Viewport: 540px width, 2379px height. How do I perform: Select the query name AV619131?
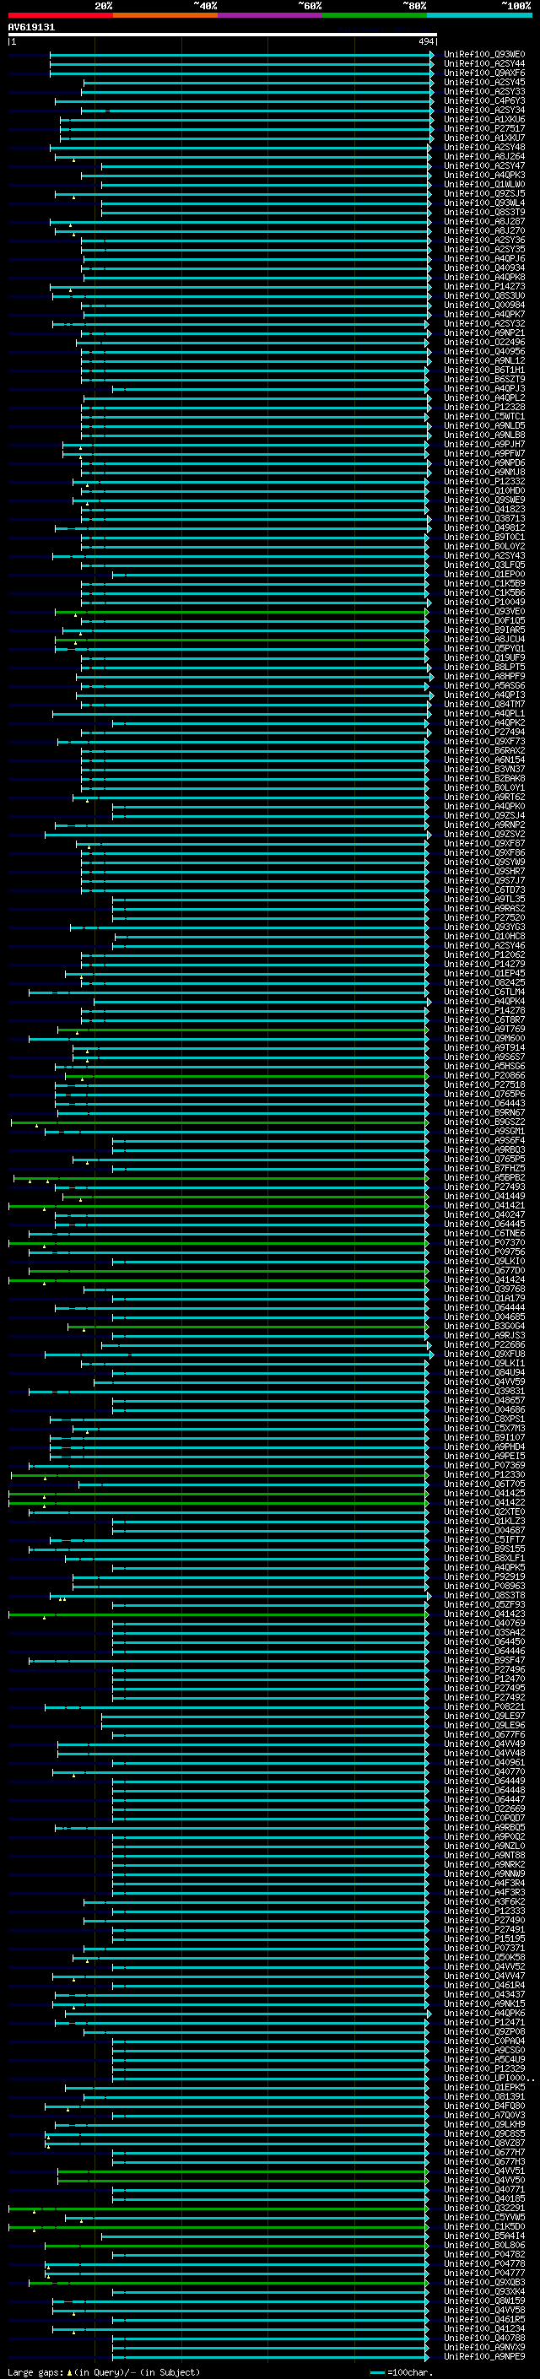[31, 28]
